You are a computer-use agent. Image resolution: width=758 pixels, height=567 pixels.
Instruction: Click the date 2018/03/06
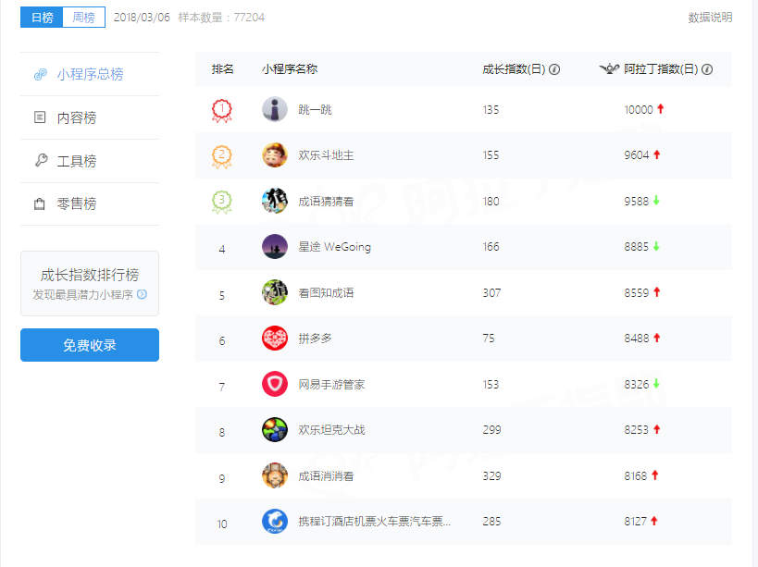(142, 18)
